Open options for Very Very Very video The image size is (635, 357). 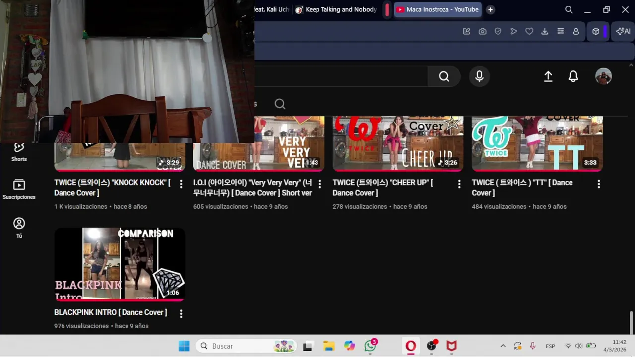click(x=320, y=184)
